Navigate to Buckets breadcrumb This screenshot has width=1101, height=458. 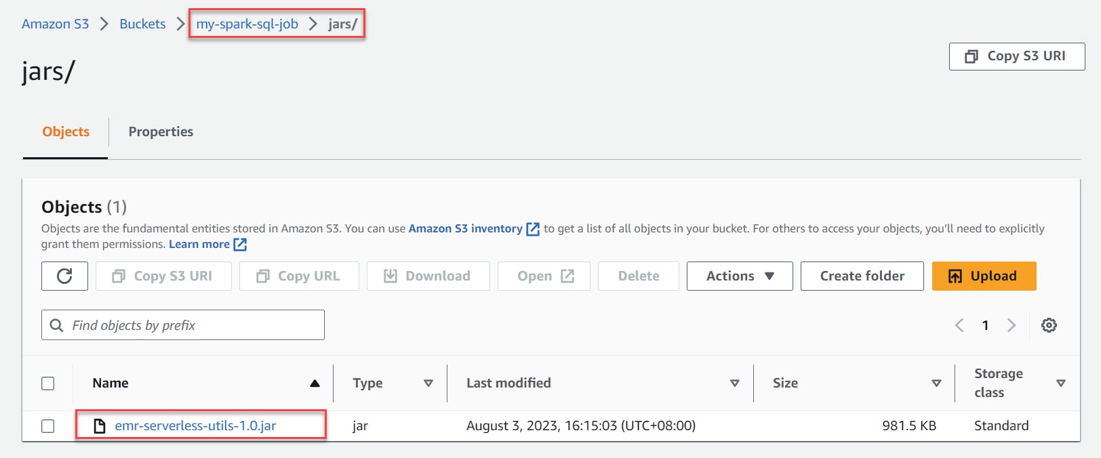coord(142,24)
